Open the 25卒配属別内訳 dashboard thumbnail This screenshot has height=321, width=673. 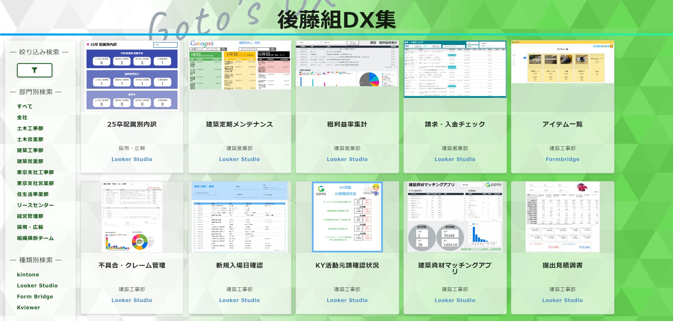[132, 76]
